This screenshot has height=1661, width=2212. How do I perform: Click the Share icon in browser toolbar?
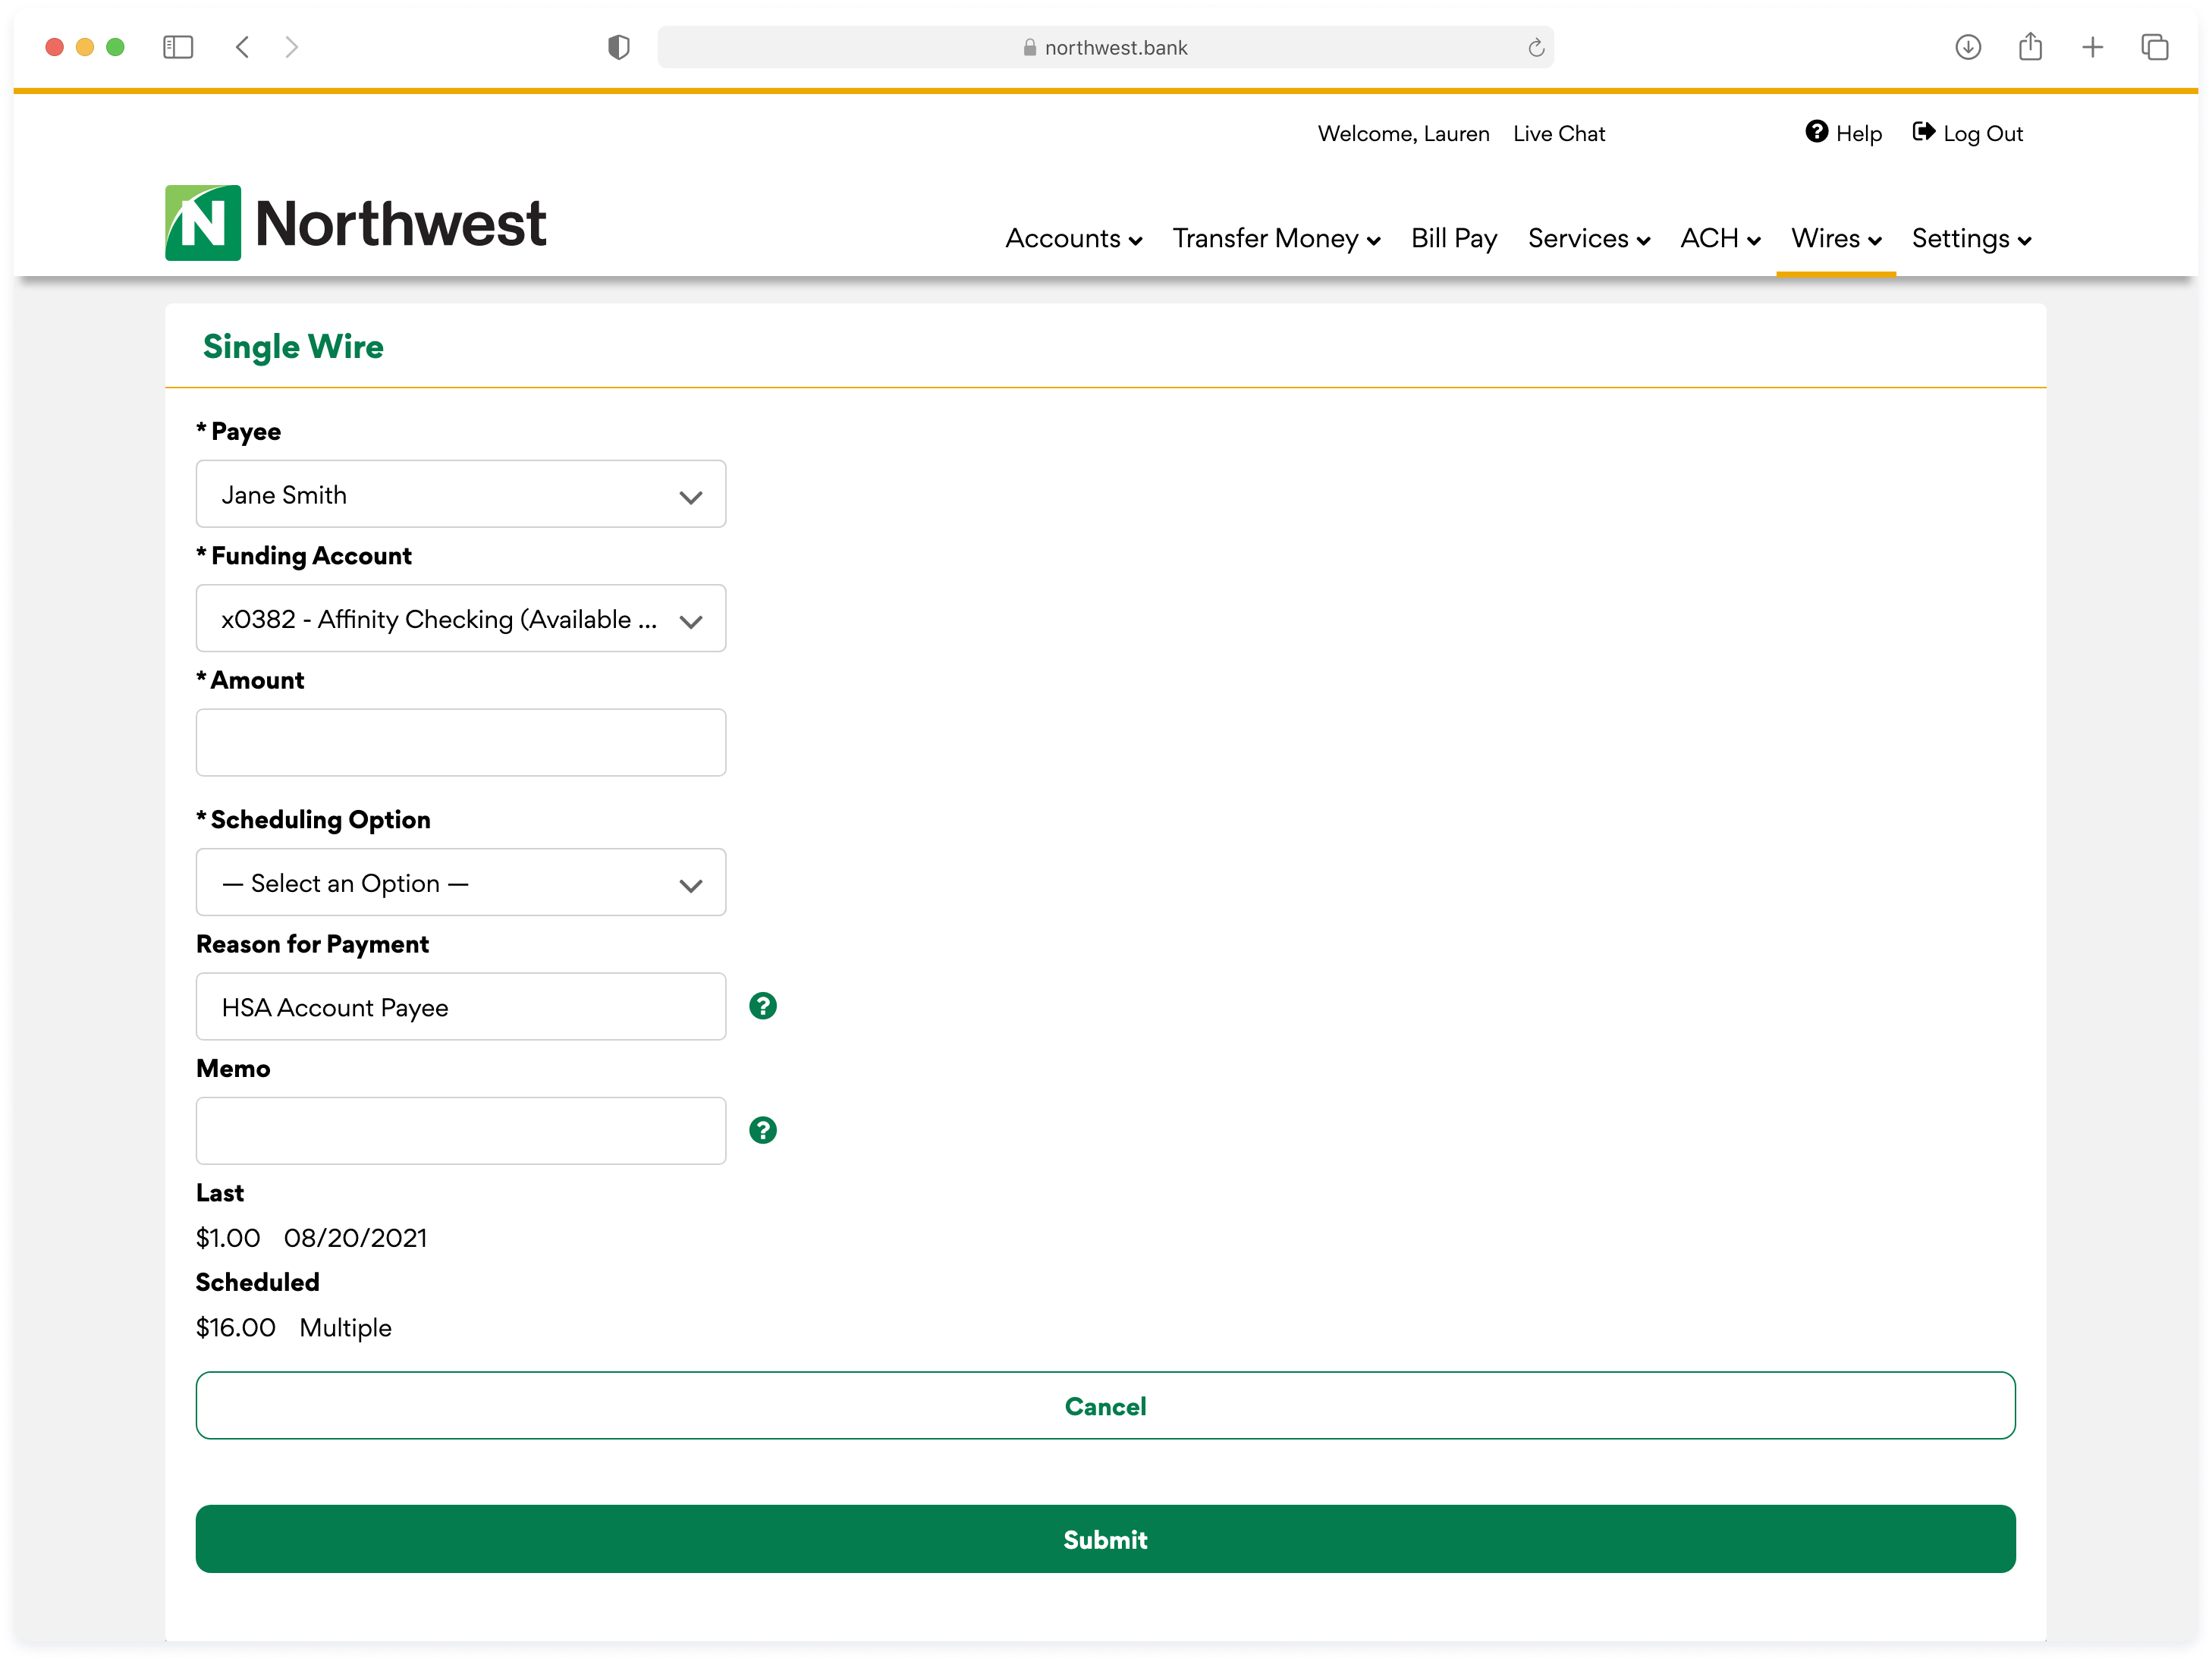[x=2030, y=47]
